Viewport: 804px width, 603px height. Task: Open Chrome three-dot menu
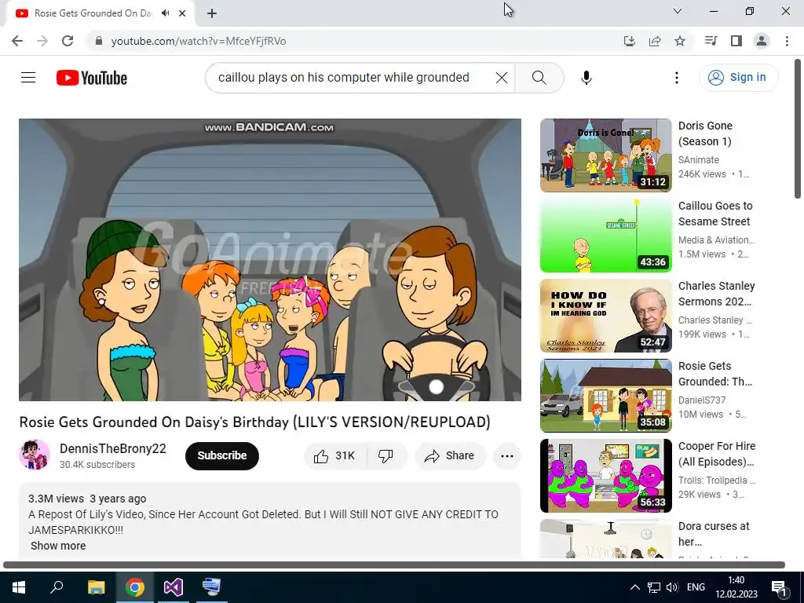tap(787, 41)
